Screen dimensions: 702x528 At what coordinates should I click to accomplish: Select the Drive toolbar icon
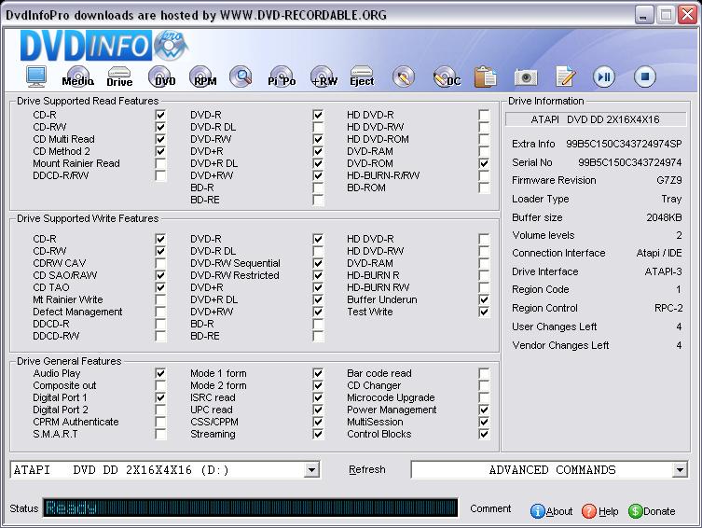pyautogui.click(x=119, y=76)
